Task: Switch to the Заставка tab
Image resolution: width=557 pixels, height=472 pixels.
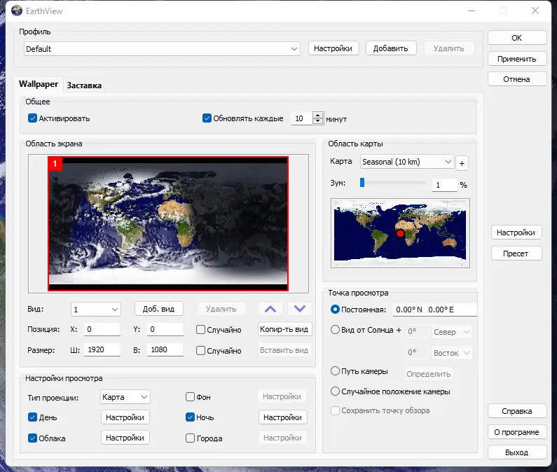Action: point(84,85)
